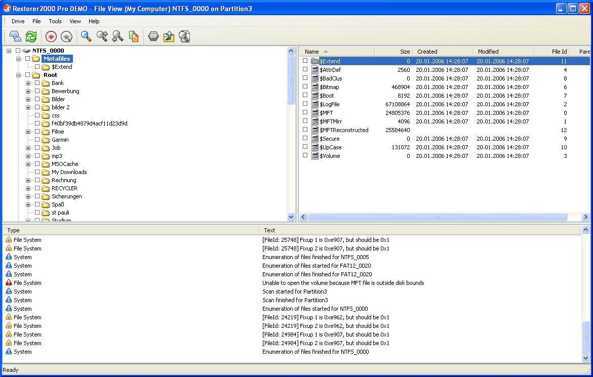Viewport: 593px width, 377px height.
Task: Click the folder tree vertical scrollbar thumb
Action: tap(291, 79)
